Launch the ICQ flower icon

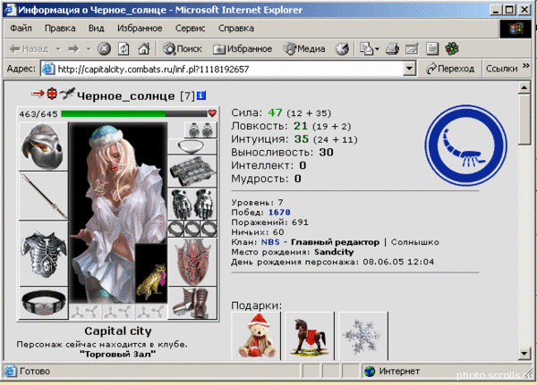click(452, 49)
